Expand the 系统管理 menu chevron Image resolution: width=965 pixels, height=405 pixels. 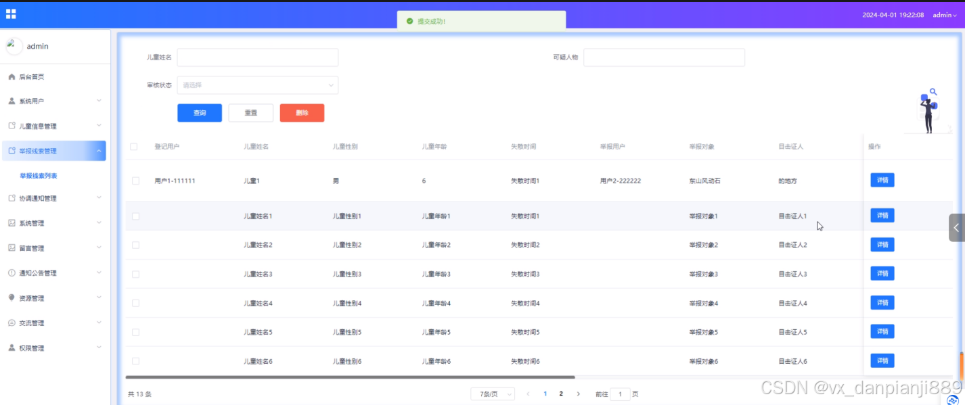pos(99,223)
